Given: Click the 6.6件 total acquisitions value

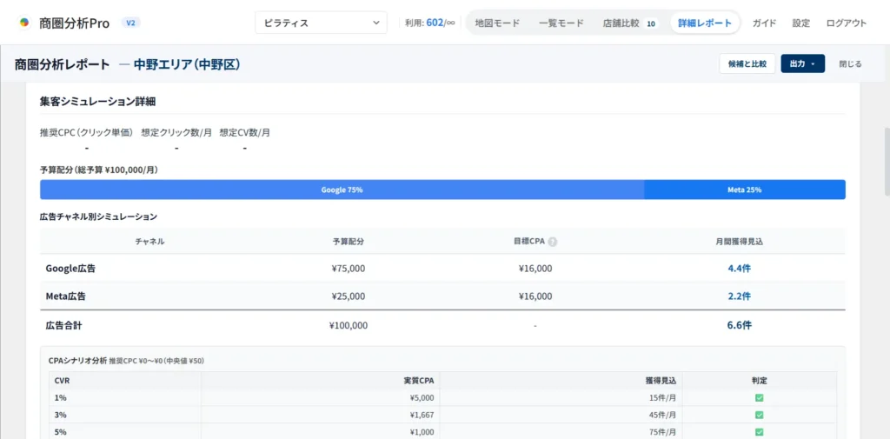Looking at the screenshot, I should [x=739, y=325].
